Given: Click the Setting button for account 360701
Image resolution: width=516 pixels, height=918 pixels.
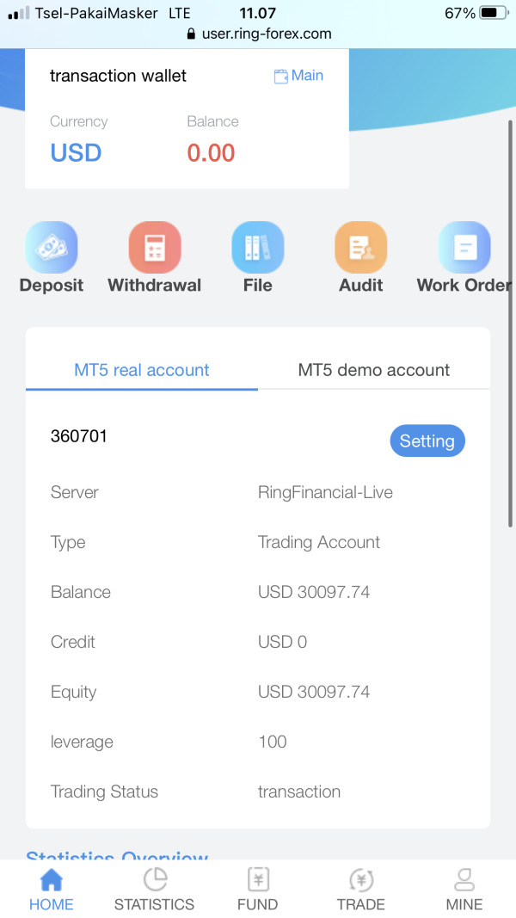Looking at the screenshot, I should click(427, 441).
